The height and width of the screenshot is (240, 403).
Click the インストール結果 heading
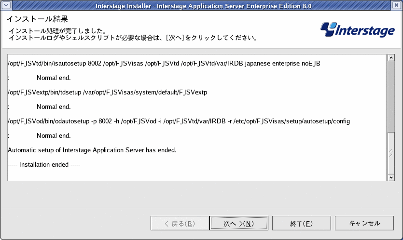point(37,19)
